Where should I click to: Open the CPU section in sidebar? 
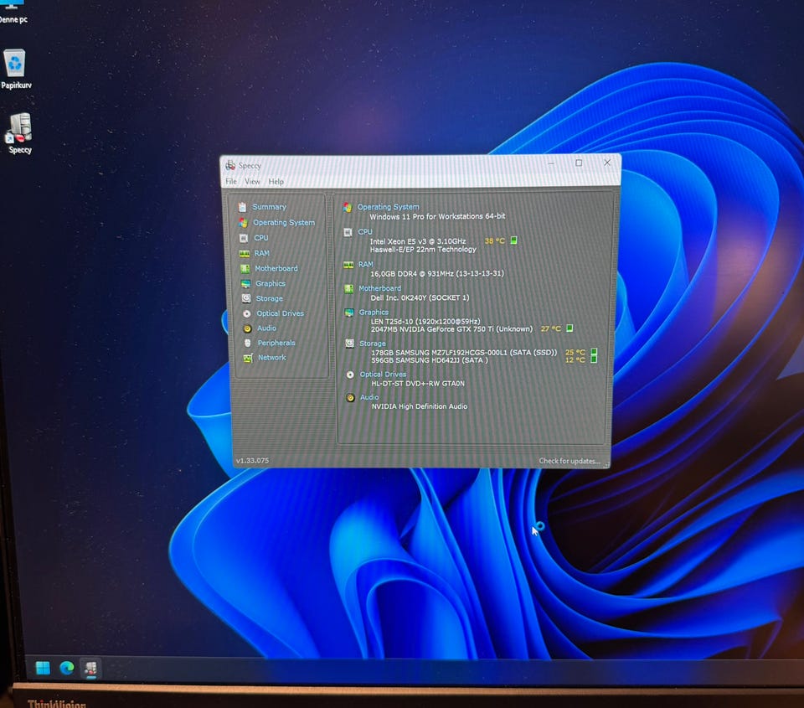coord(261,238)
